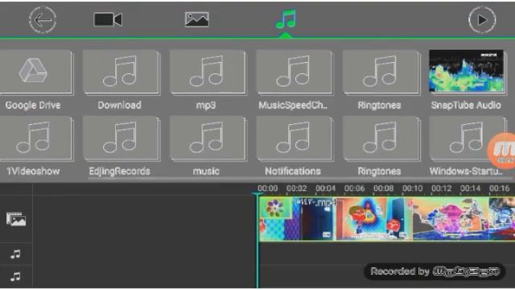Click the EdjingRecords label text

coord(120,172)
